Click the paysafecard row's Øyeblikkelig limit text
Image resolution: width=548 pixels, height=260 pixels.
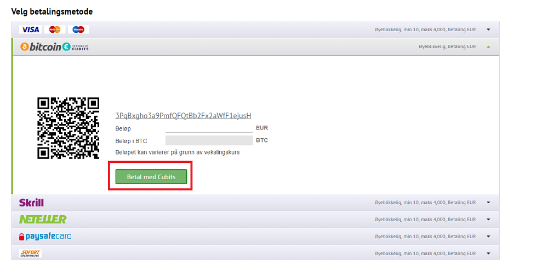coord(425,237)
